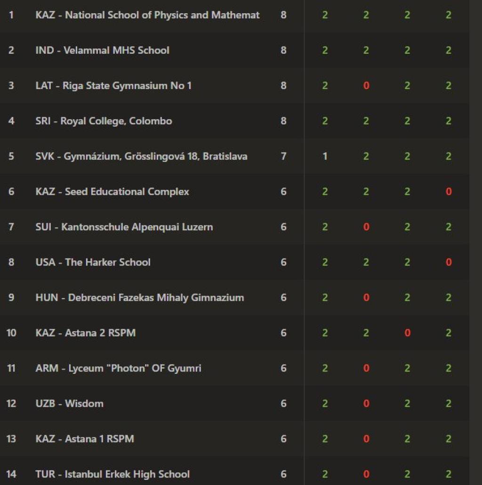Click LAT - Riga State Gymnasium No 1

(x=113, y=86)
